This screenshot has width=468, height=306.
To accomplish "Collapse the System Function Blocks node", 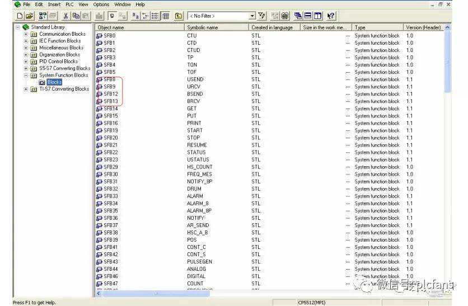I will (x=26, y=75).
